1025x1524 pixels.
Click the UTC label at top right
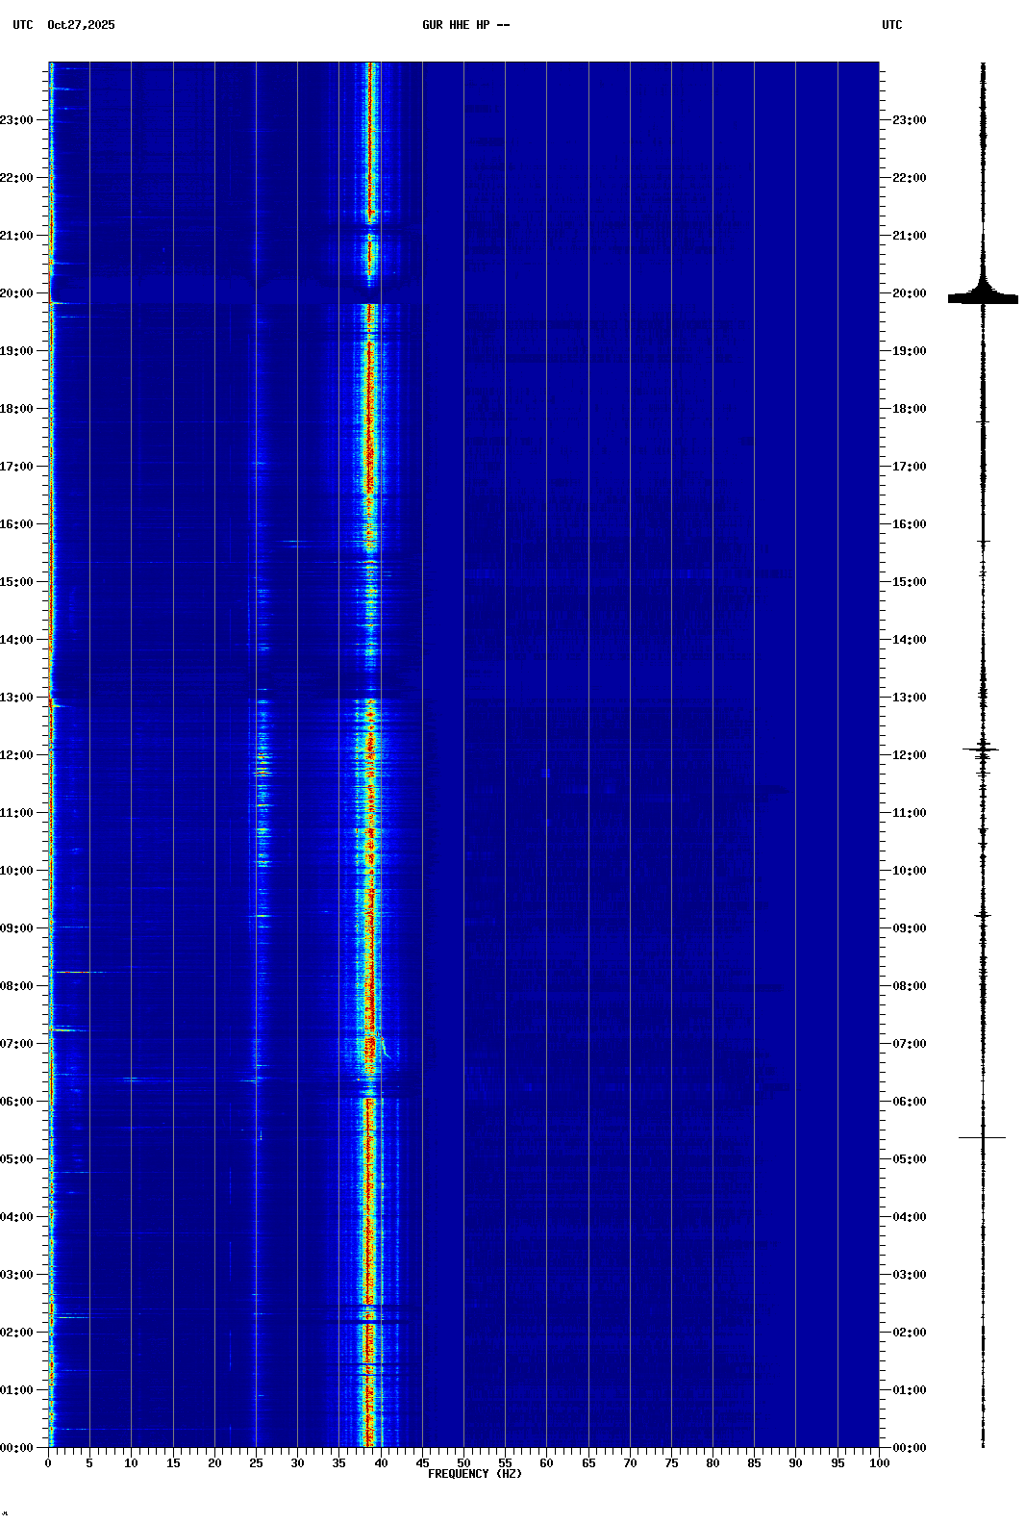click(891, 25)
